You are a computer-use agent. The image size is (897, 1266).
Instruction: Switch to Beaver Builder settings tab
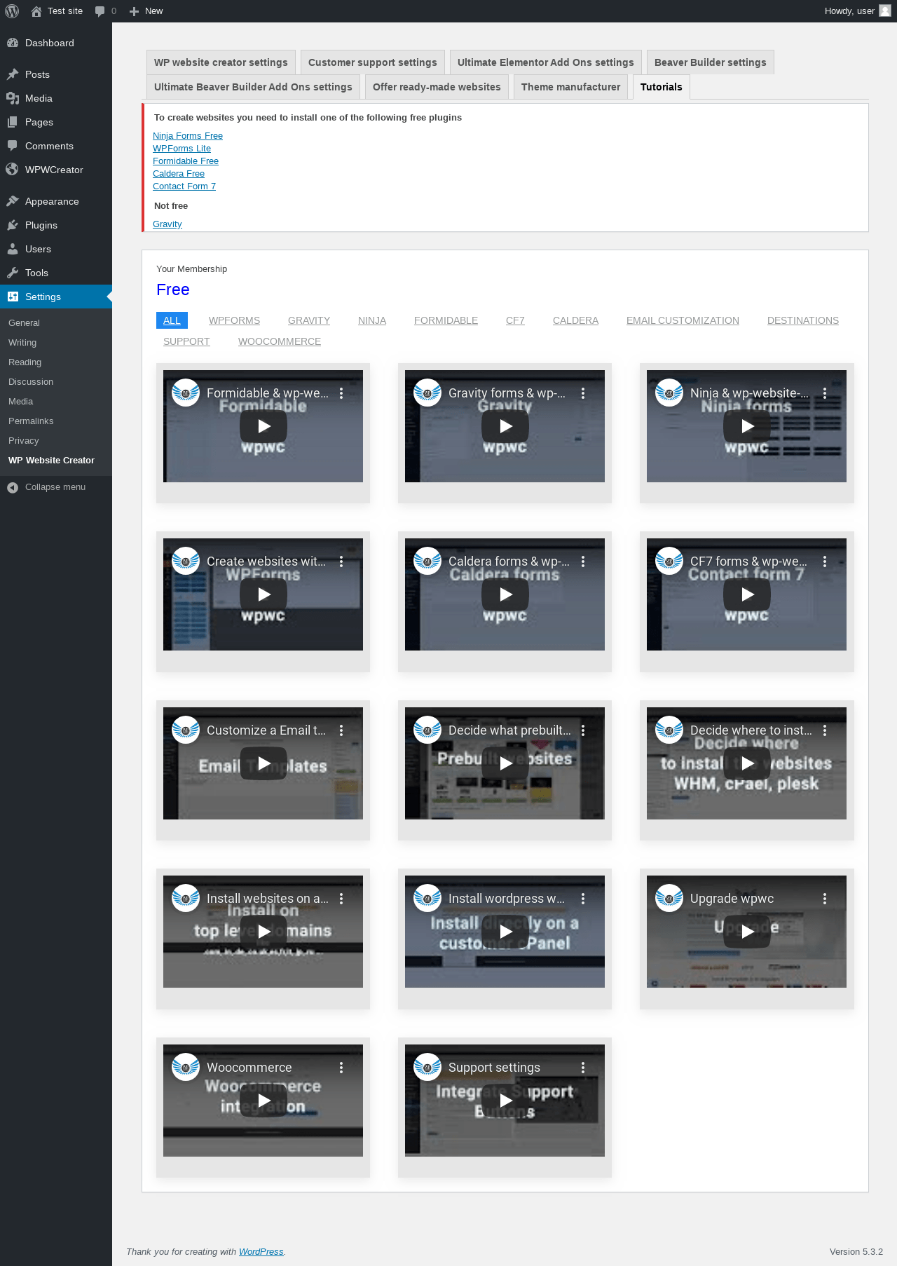(710, 62)
